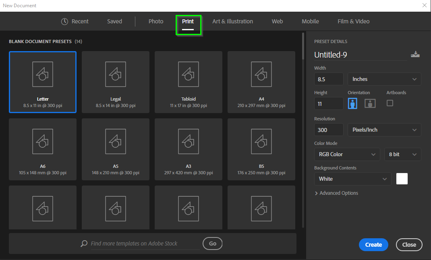Click the white Background Contents color swatch
This screenshot has height=260, width=431.
click(402, 179)
